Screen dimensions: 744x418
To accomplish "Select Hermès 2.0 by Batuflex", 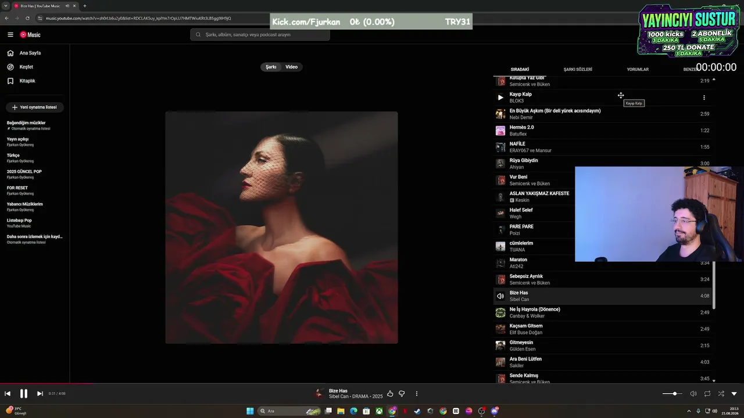I will [x=603, y=131].
